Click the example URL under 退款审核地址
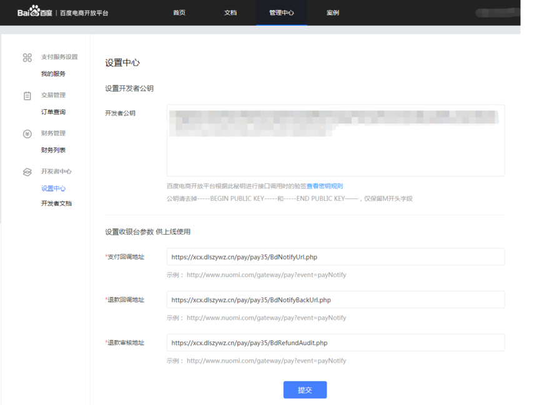Screen dimensions: 537x405 (x=267, y=361)
